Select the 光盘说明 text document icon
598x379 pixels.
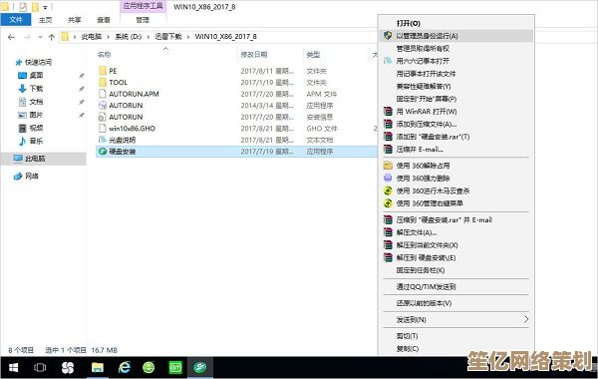(x=103, y=140)
